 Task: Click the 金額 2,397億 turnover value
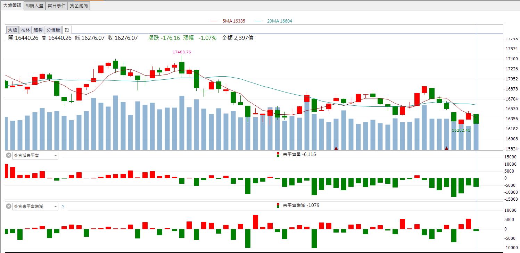click(238, 38)
